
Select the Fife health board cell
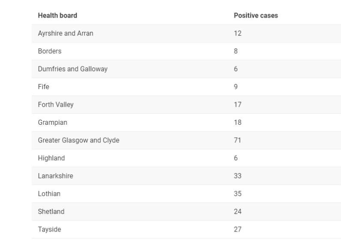tap(44, 87)
